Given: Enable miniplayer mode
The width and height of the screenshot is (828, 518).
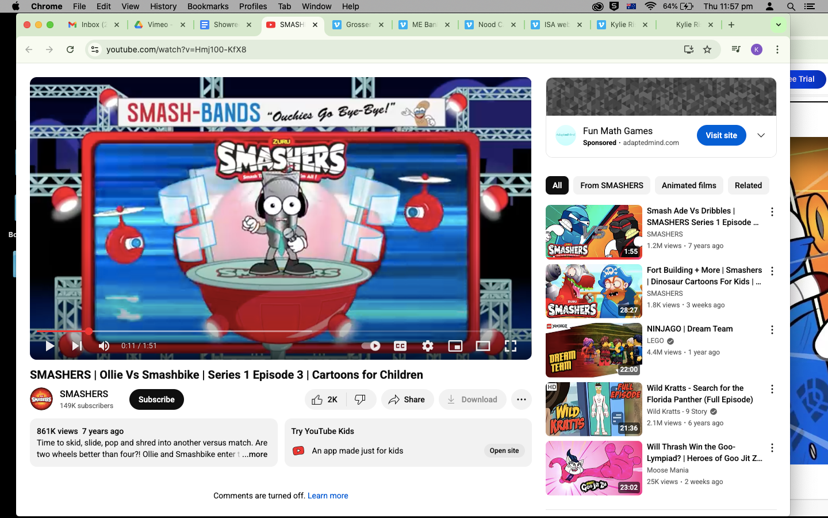Looking at the screenshot, I should click(x=455, y=346).
